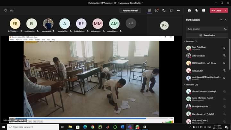The image size is (231, 130).
Task: Open the Reactions icon in meeting toolbar
Action: pyautogui.click(x=164, y=10)
